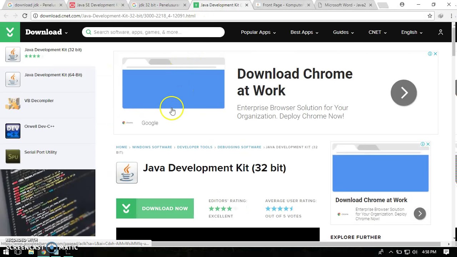Click the Java icon beside Java Development Kit (32 bit) in sidebar
Image resolution: width=457 pixels, height=257 pixels.
[13, 54]
